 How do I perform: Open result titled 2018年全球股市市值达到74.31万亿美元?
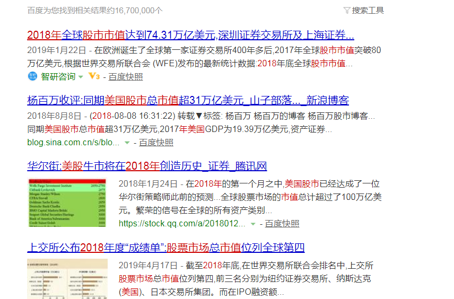tap(190, 35)
